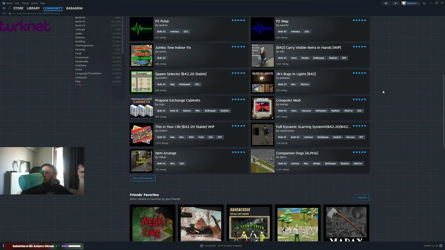The height and width of the screenshot is (250, 445).
Task: Open the Computer Mod thumbnail
Action: click(262, 108)
